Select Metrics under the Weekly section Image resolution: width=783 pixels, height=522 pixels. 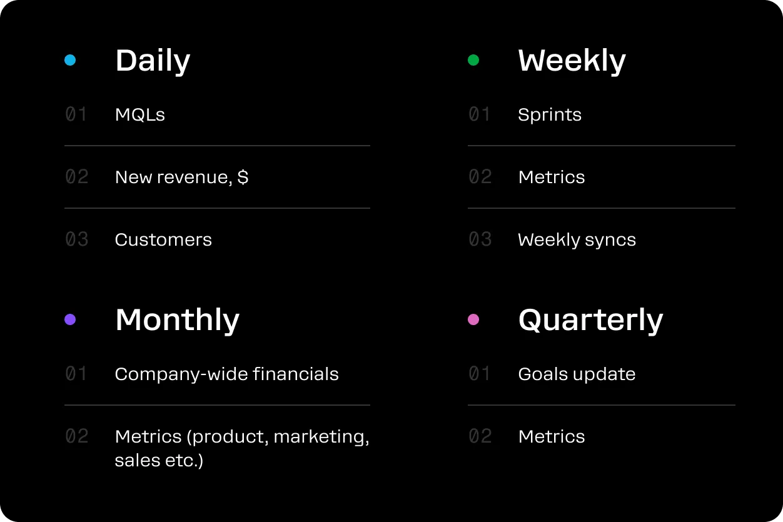552,177
